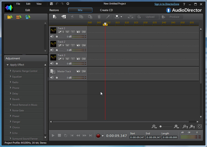Solo Track 2 with S button
Viewport: 207px width, 147px height.
coord(73,45)
